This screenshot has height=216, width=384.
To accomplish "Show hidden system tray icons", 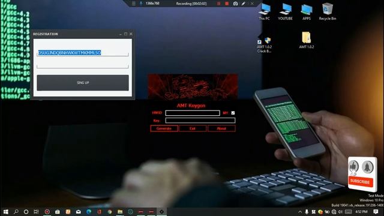I will click(300, 212).
